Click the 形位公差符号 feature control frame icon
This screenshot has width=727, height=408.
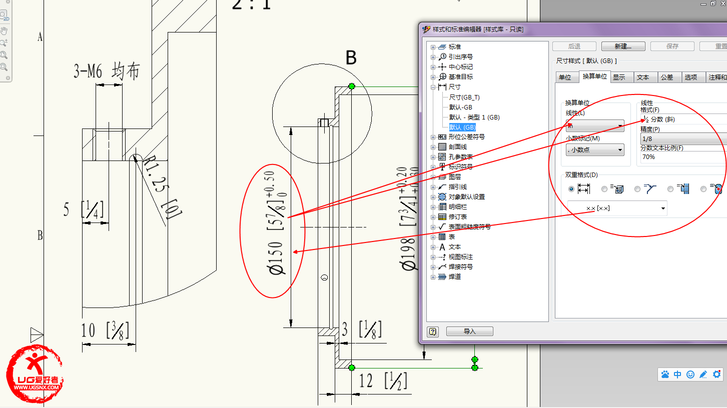tap(442, 137)
